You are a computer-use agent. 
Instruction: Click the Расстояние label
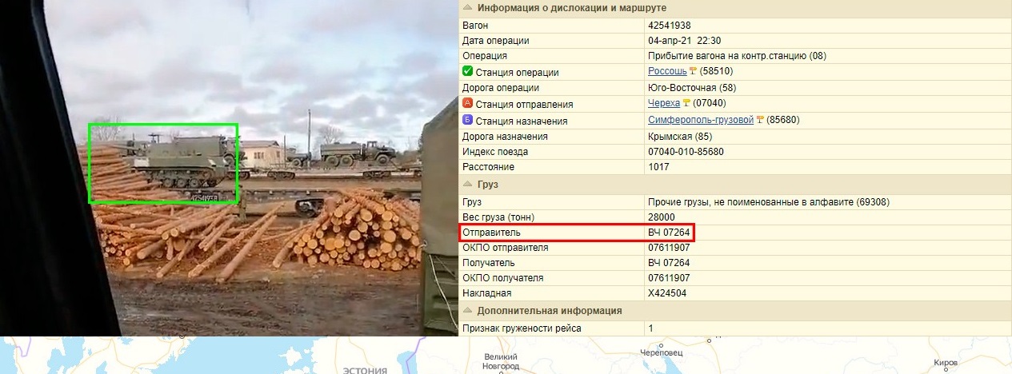coord(489,168)
